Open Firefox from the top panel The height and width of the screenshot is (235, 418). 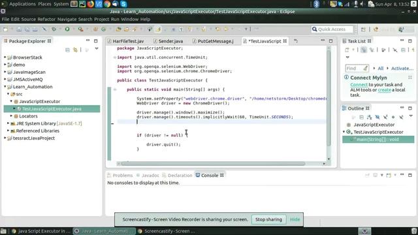pyautogui.click(x=90, y=4)
